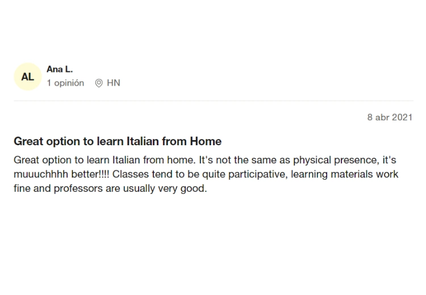Viewport: 426px width, 295px height.
Task: Click the horizontal divider under the reviewer header
Action: click(213, 101)
